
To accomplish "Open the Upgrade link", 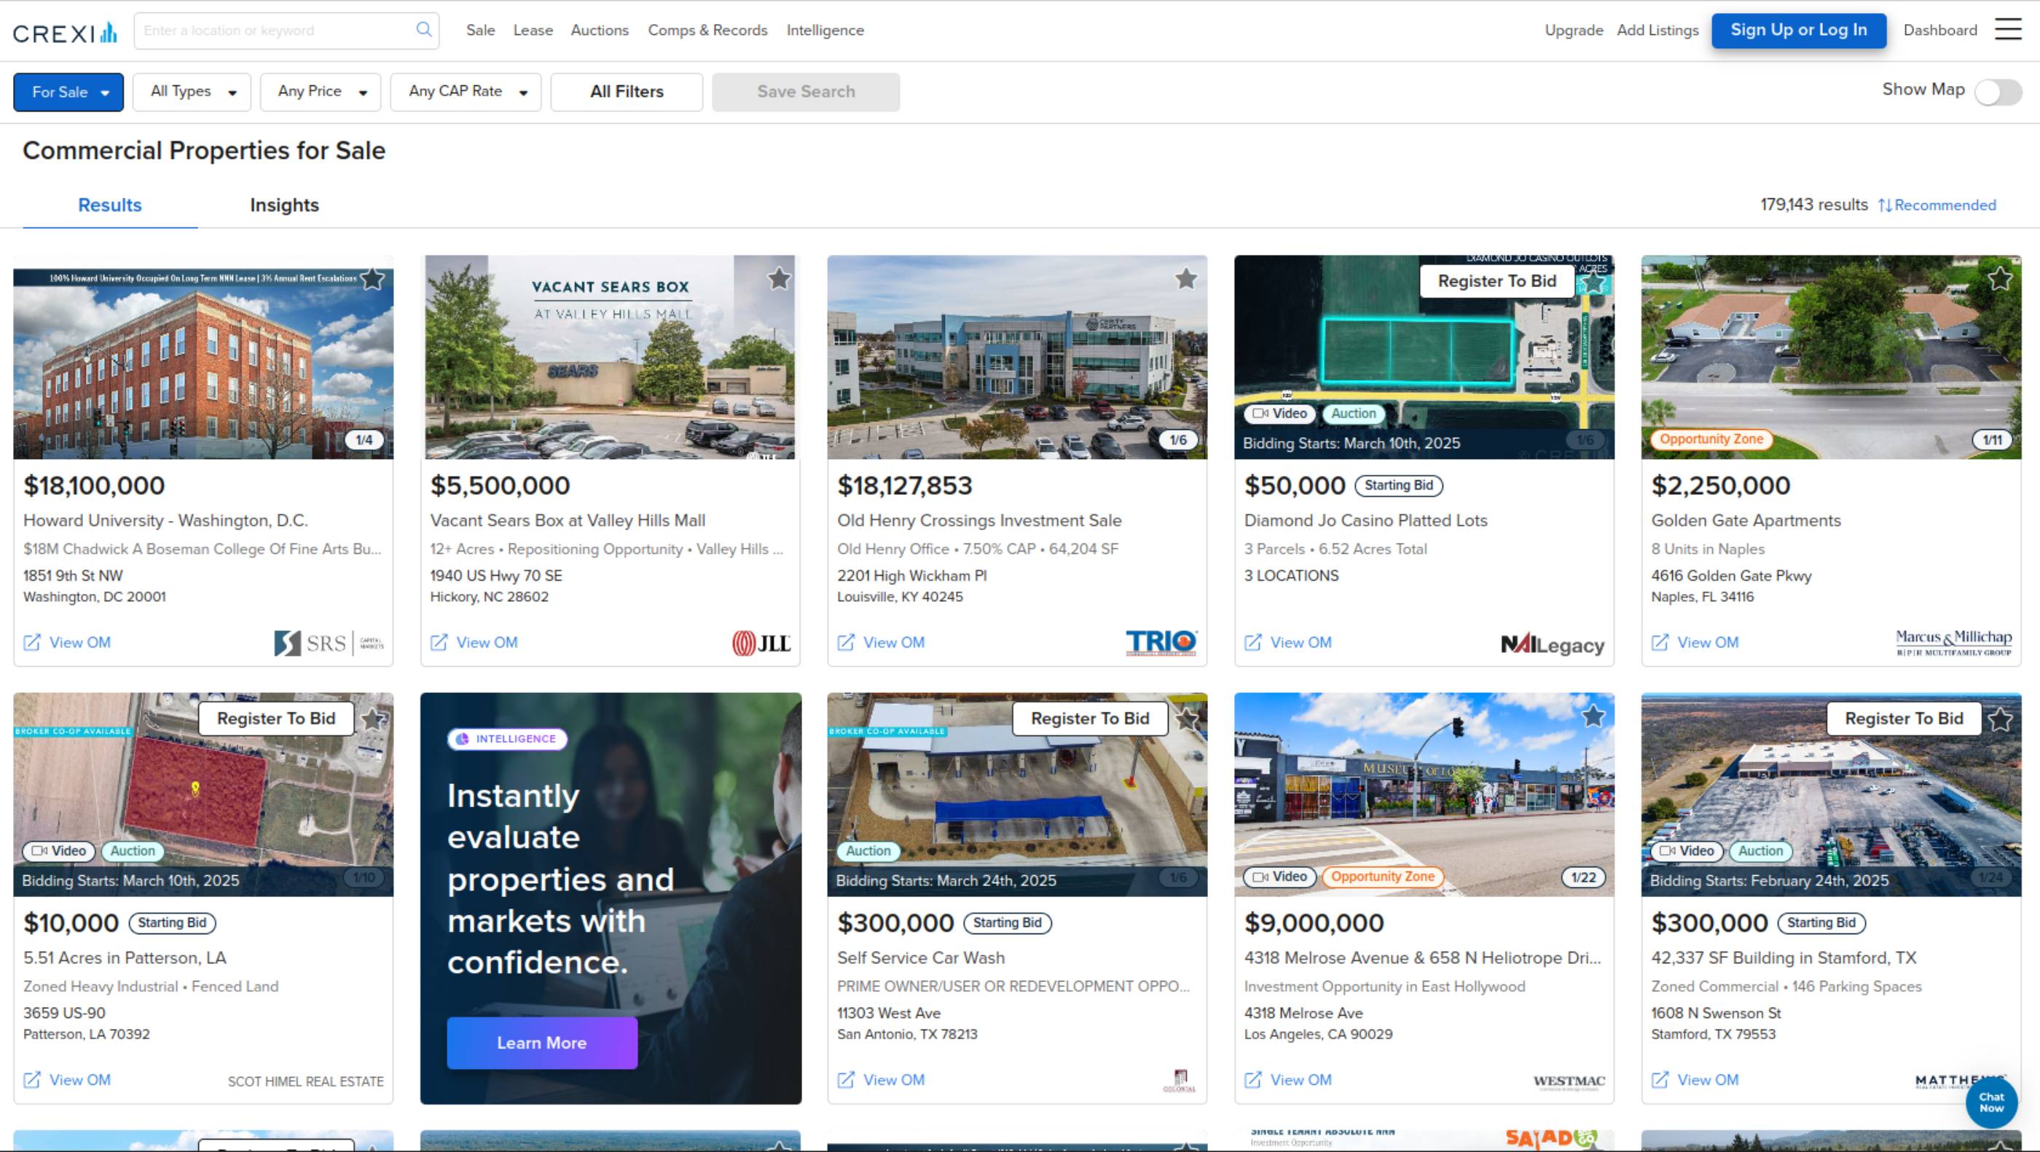I will point(1574,30).
